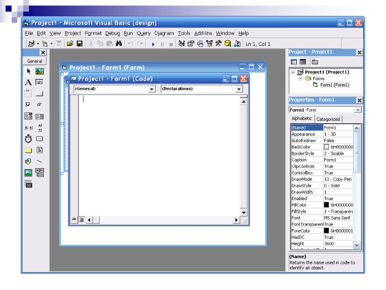Select the ComboBox control tool
Viewport: 386px width, 290px height.
(x=28, y=116)
